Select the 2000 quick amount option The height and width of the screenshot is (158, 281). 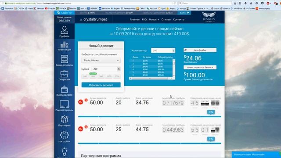pyautogui.click(x=117, y=76)
